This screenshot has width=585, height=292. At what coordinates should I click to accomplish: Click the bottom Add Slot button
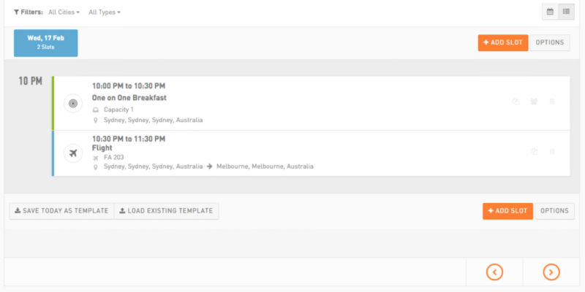pyautogui.click(x=507, y=211)
